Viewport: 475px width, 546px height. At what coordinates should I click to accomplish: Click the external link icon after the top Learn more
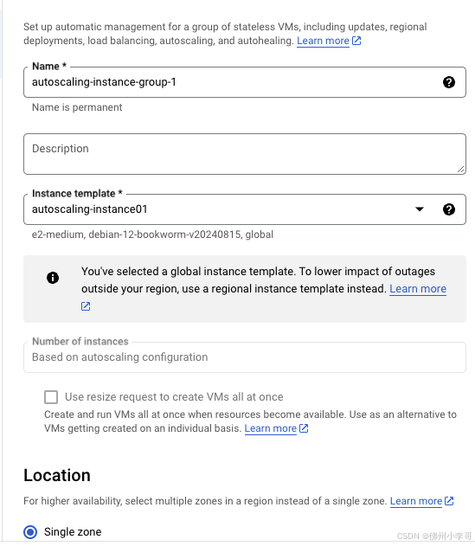(356, 41)
